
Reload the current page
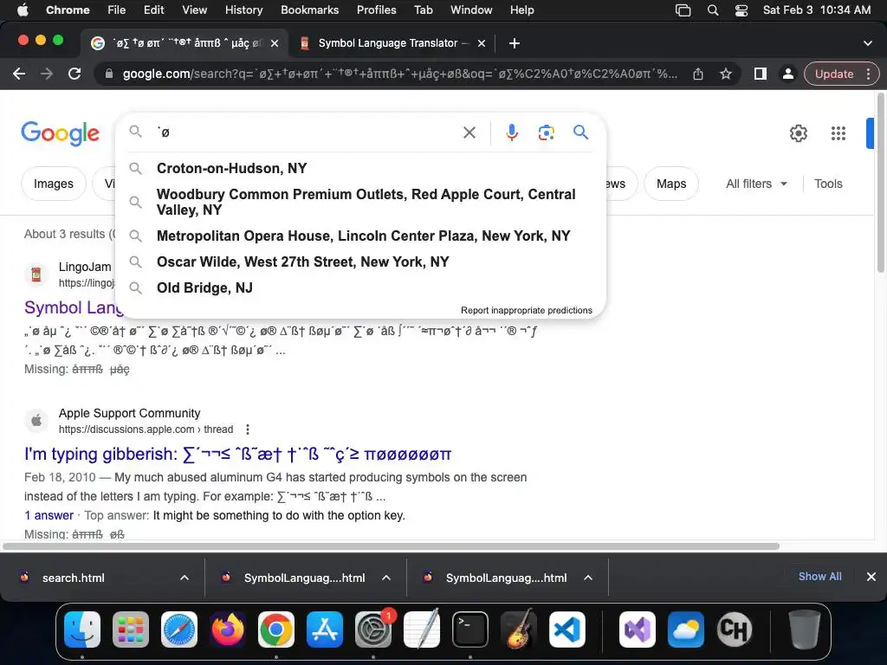74,74
